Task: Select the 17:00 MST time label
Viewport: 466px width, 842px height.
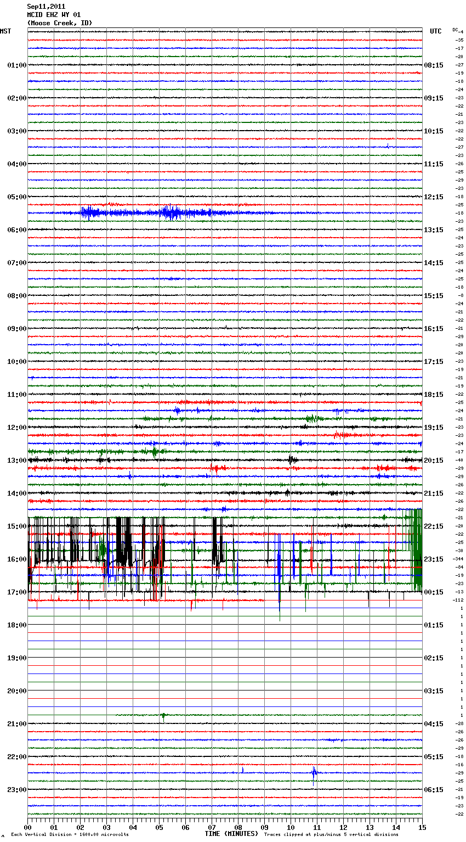Action: (17, 592)
